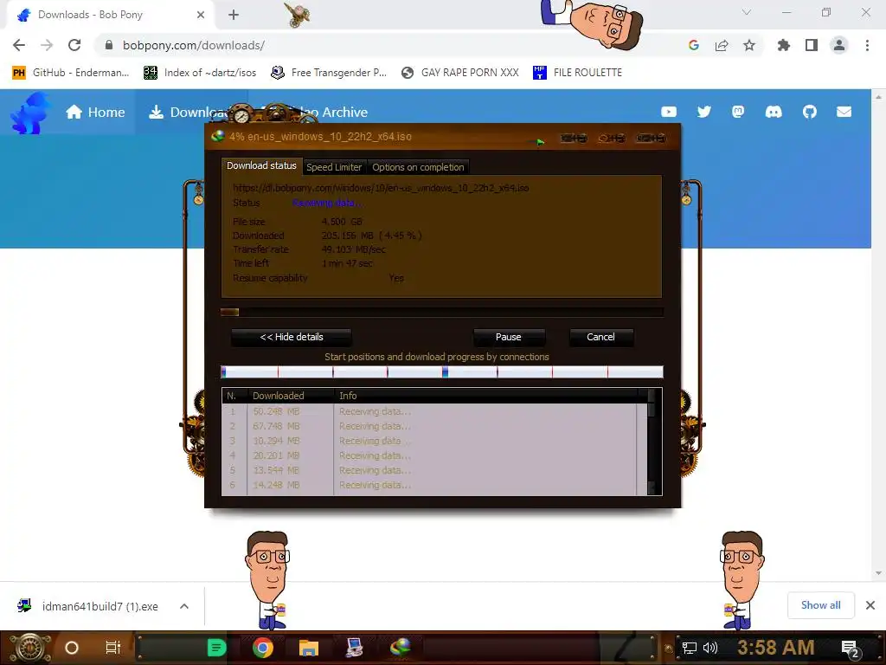Open Internet Download Manager on taskbar
Screen dimensions: 886x665
point(401,648)
